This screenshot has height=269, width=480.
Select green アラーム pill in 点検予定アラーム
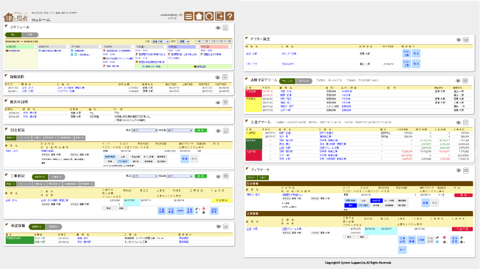(x=287, y=81)
